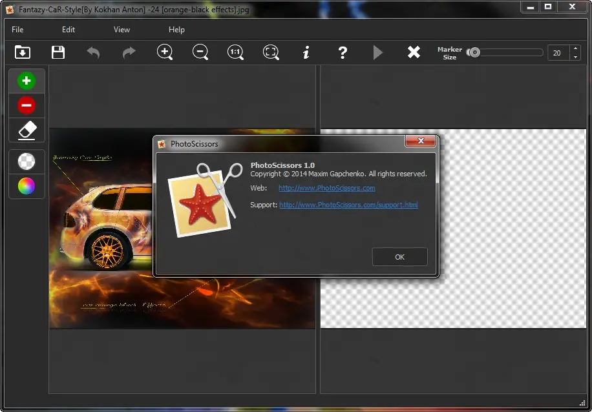The height and width of the screenshot is (412, 592).
Task: Click the Open image toolbar icon
Action: click(x=23, y=52)
